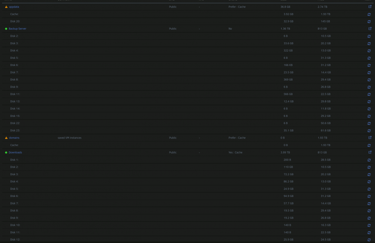Recompute the Disk 2 row showing 110 GB

click(369, 167)
